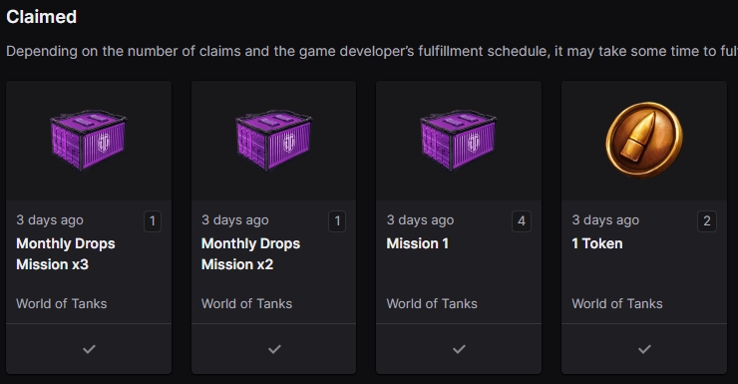
Task: Click World of Tanks under Mission x2
Action: click(246, 304)
